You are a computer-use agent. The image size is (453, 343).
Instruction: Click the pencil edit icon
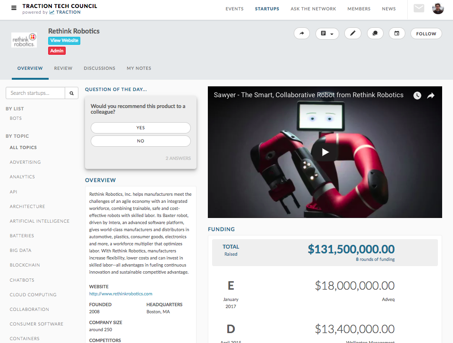click(x=353, y=33)
